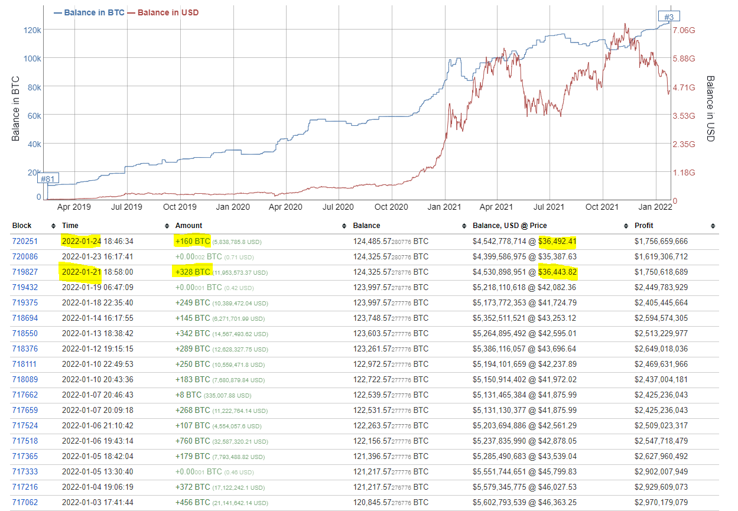Click the Profit column sort arrows
Screen dimensions: 738x511
pos(713,226)
